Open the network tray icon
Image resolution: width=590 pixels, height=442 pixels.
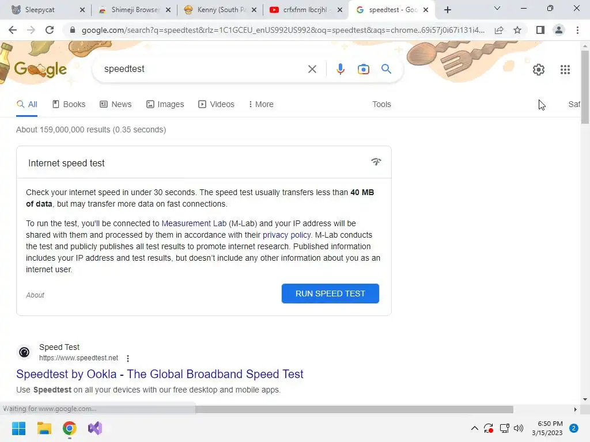(504, 428)
